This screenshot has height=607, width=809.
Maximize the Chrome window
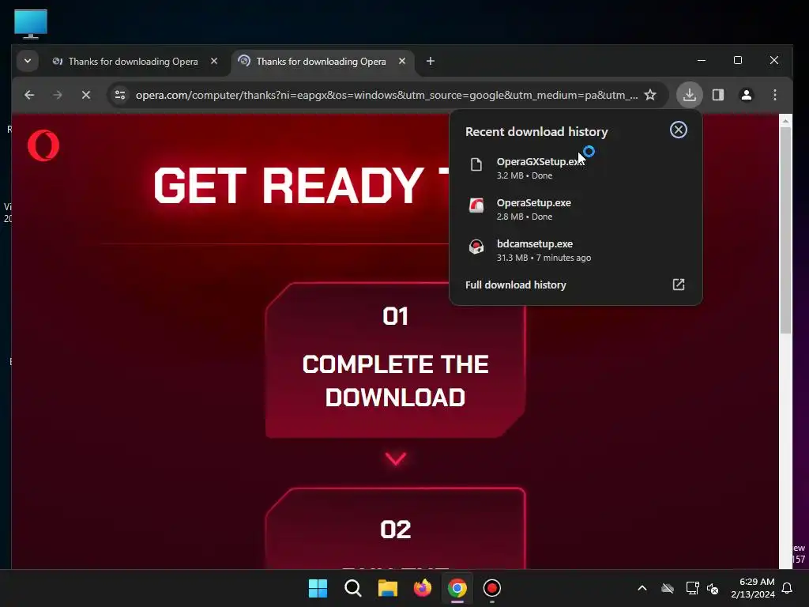coord(738,60)
